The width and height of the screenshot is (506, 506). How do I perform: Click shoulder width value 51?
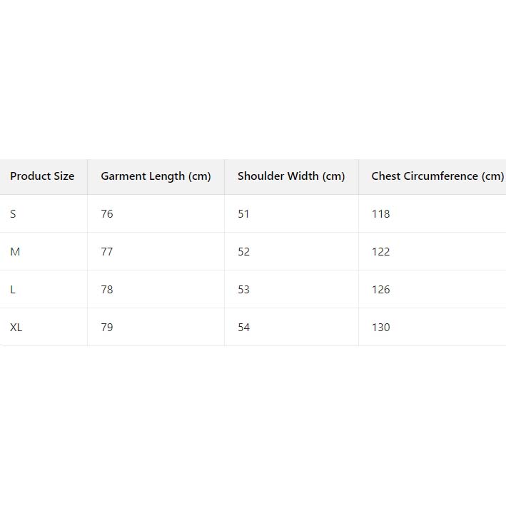coord(244,214)
